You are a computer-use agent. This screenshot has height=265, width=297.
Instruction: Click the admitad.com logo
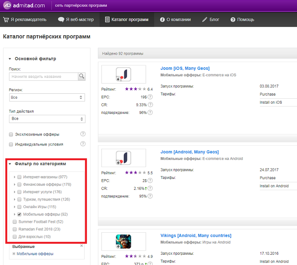(24, 5)
